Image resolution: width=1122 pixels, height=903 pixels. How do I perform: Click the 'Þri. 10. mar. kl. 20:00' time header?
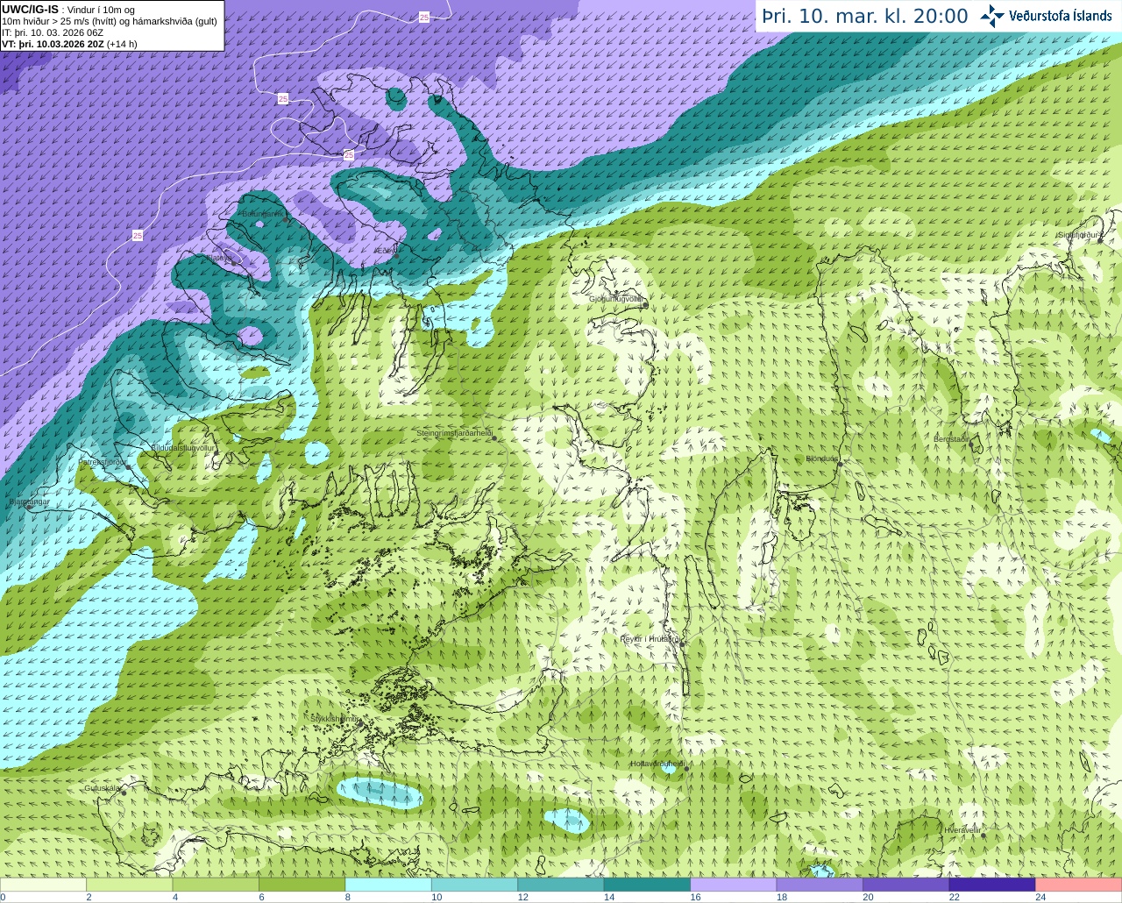(x=864, y=16)
